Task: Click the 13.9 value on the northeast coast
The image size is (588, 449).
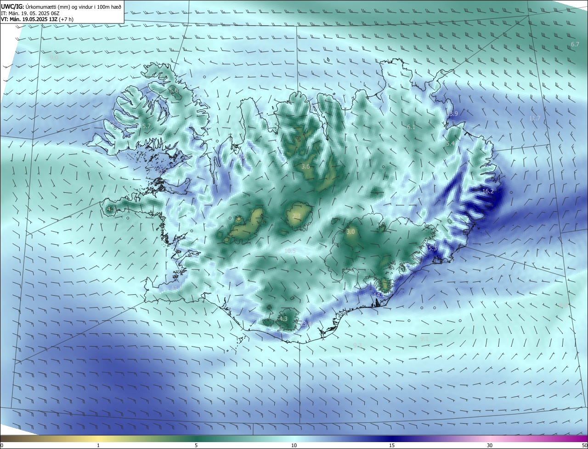Action: pos(452,113)
